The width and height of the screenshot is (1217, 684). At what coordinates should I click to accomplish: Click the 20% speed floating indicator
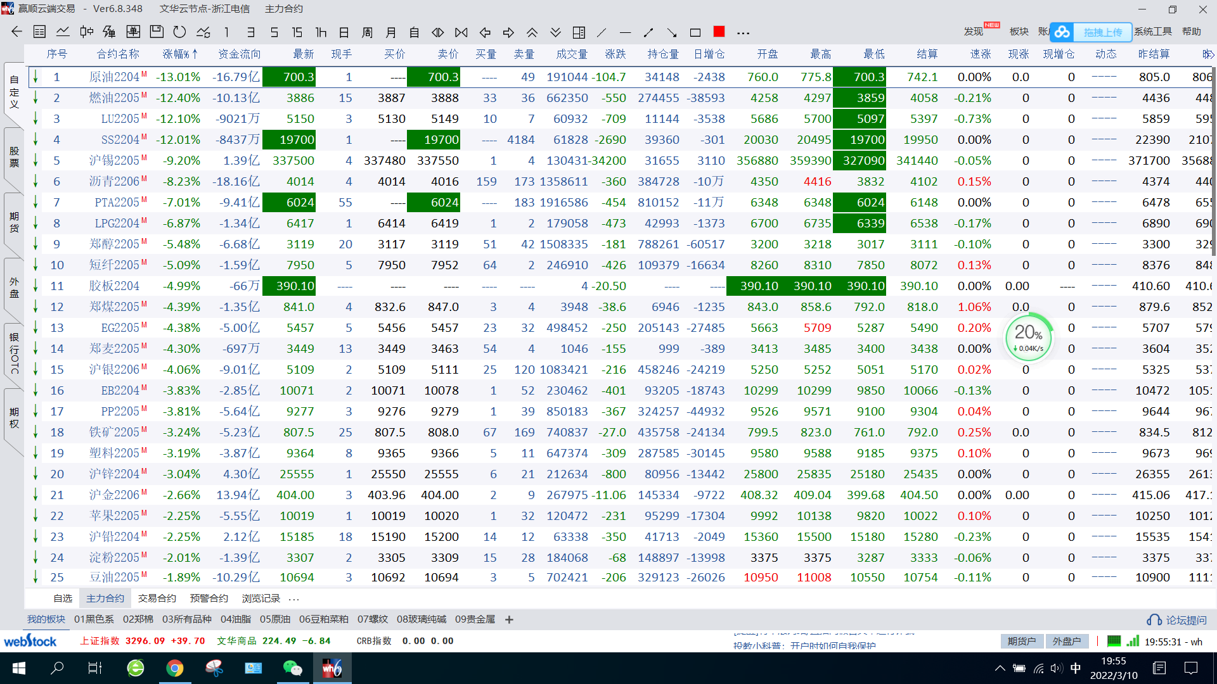1029,337
